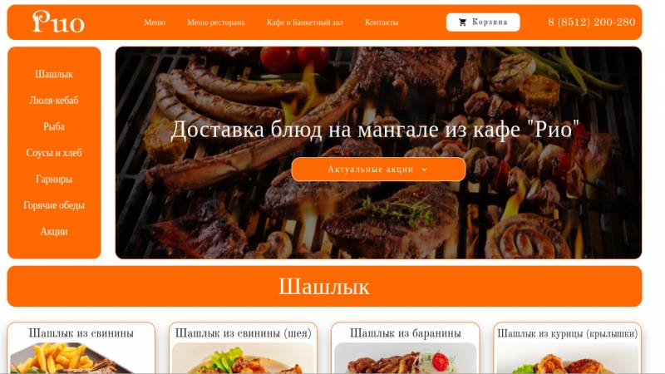Open the Меню nav item
This screenshot has height=374, width=665.
coord(155,22)
